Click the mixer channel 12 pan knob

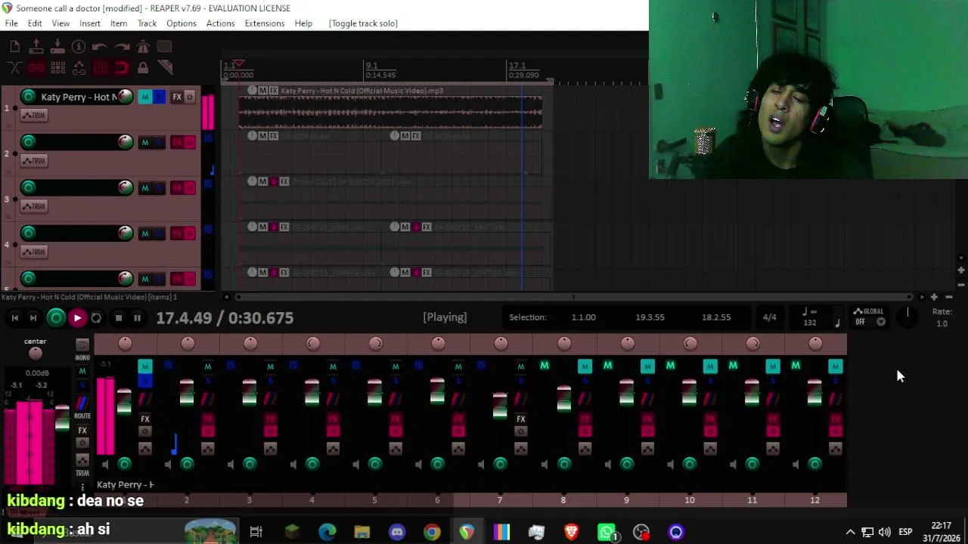[815, 344]
